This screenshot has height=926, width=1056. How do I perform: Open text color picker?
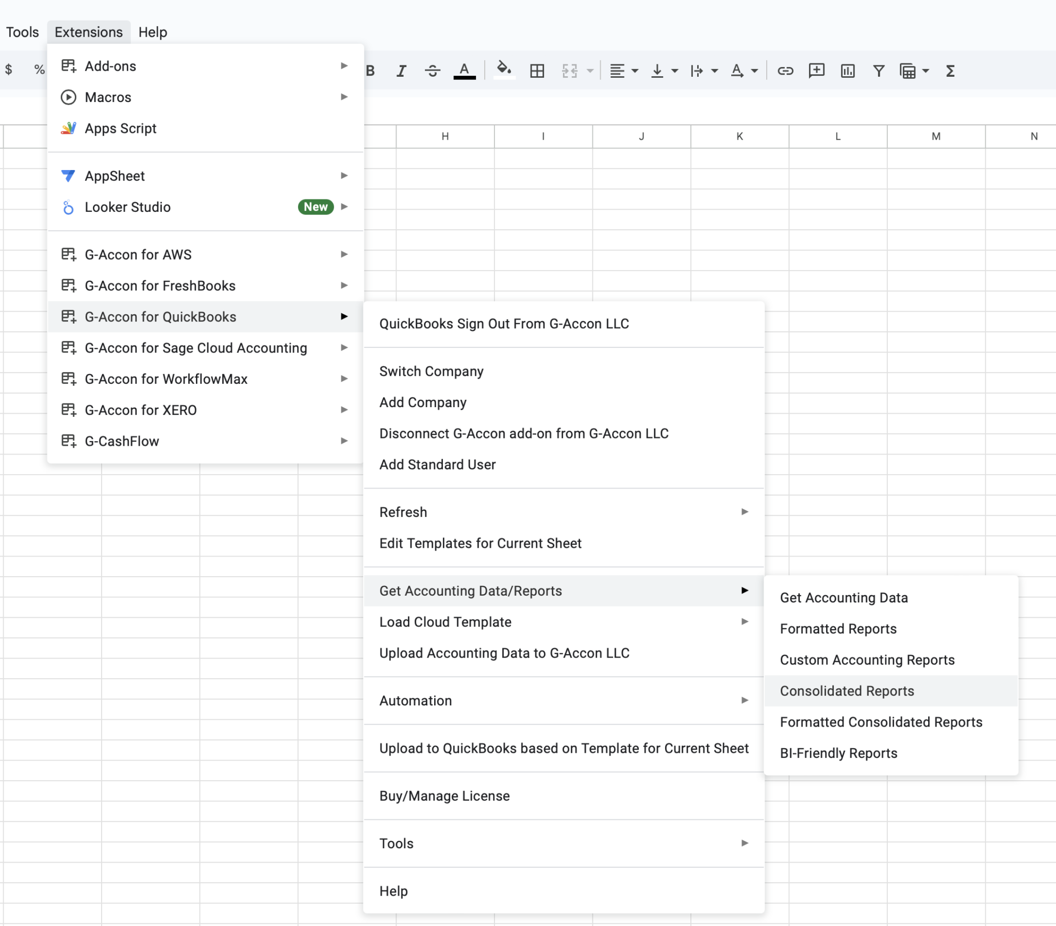[x=464, y=71]
